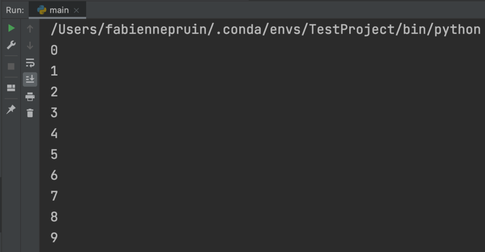
Task: Click the Up the Stack Trace arrow
Action: tap(30, 29)
